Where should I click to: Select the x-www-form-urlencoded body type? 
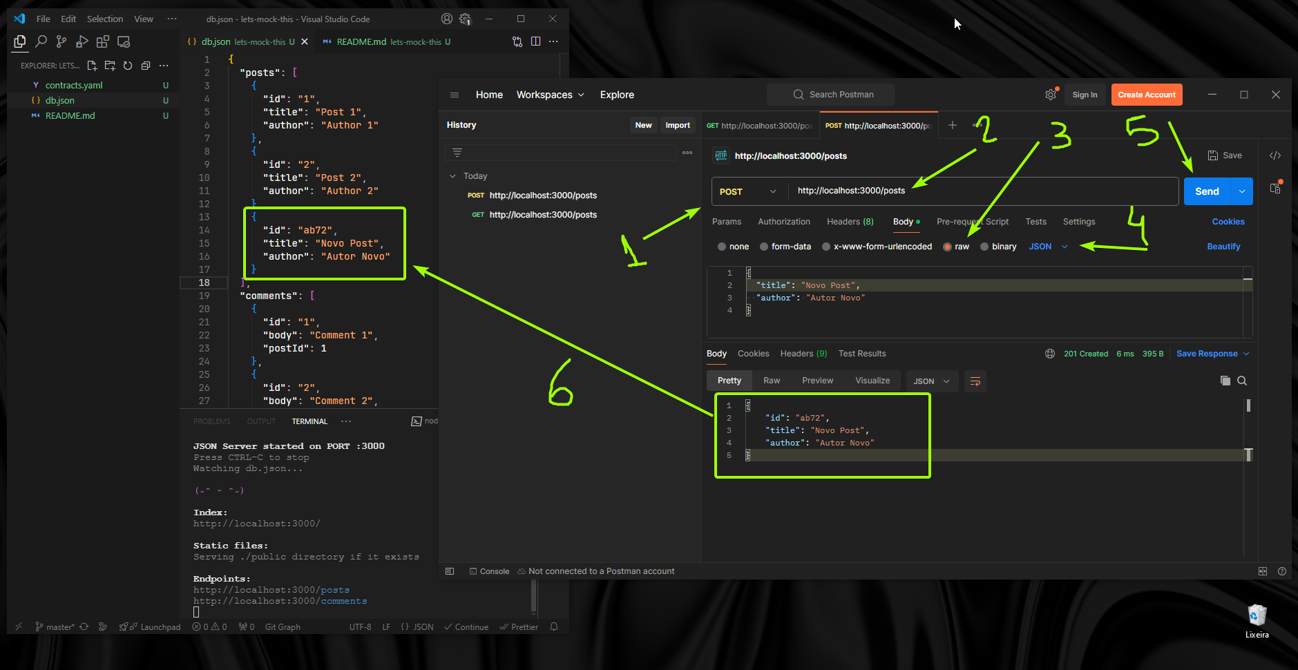pyautogui.click(x=826, y=247)
